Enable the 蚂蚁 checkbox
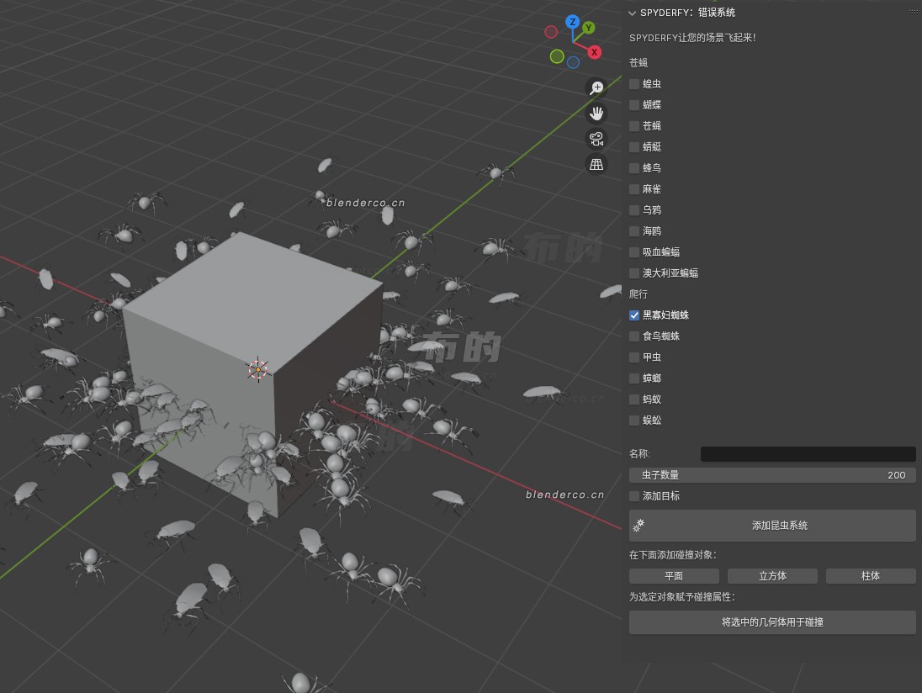Screen dimensions: 922x693 [634, 399]
